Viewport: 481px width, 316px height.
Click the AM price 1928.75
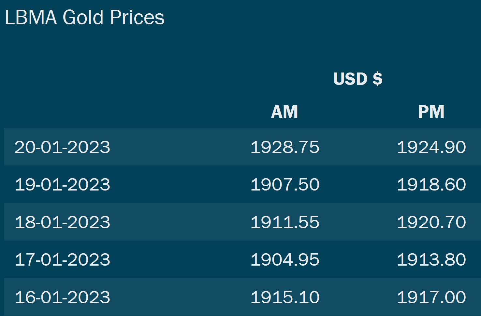[x=285, y=147]
